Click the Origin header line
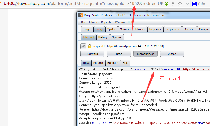This screenshot has width=210, height=126. click(102, 96)
